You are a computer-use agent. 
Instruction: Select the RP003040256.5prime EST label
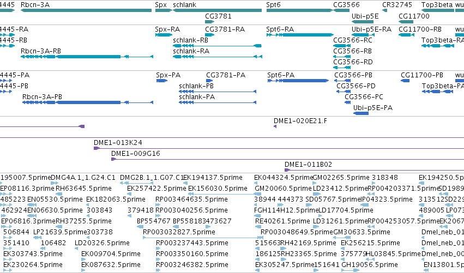(191, 210)
